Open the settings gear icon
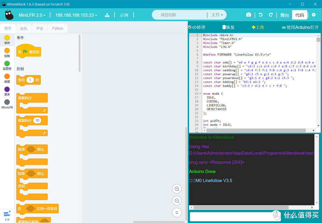The width and height of the screenshot is (322, 223). point(314,15)
